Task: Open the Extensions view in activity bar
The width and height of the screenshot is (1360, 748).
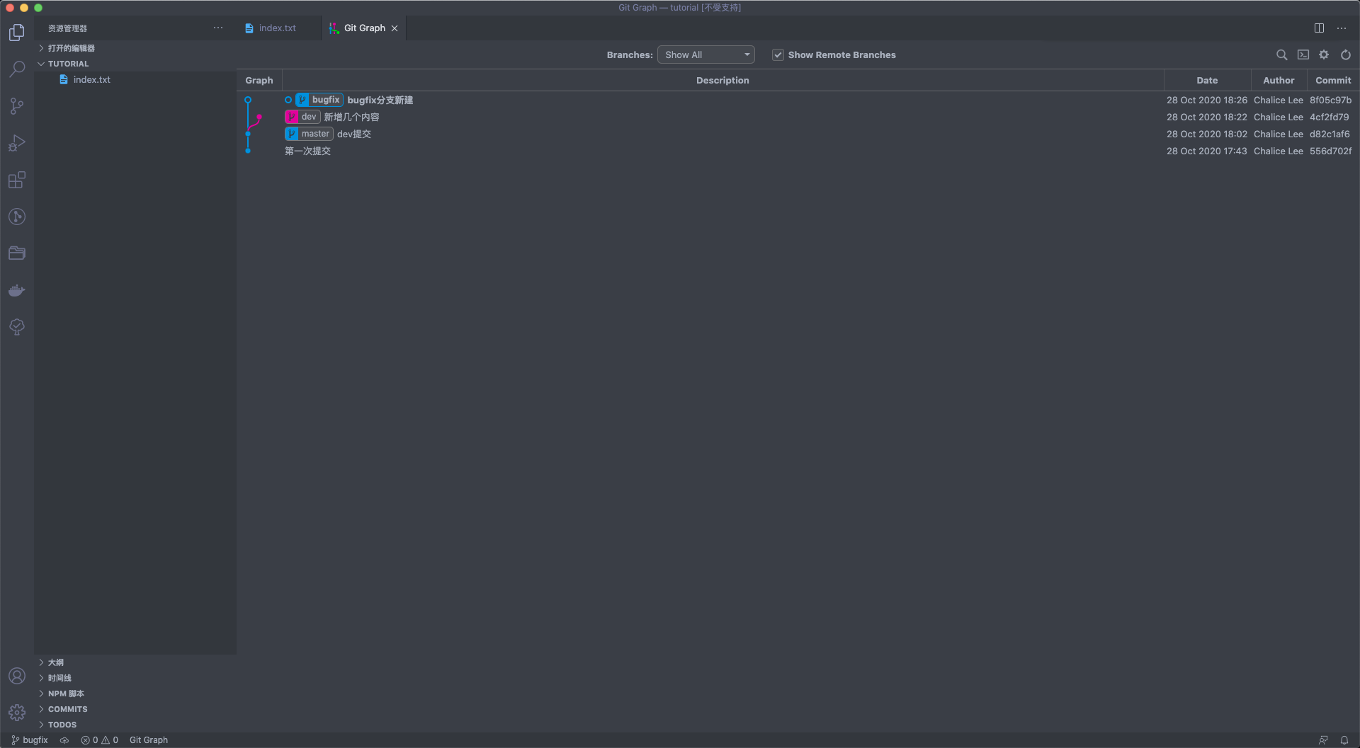Action: pos(17,180)
